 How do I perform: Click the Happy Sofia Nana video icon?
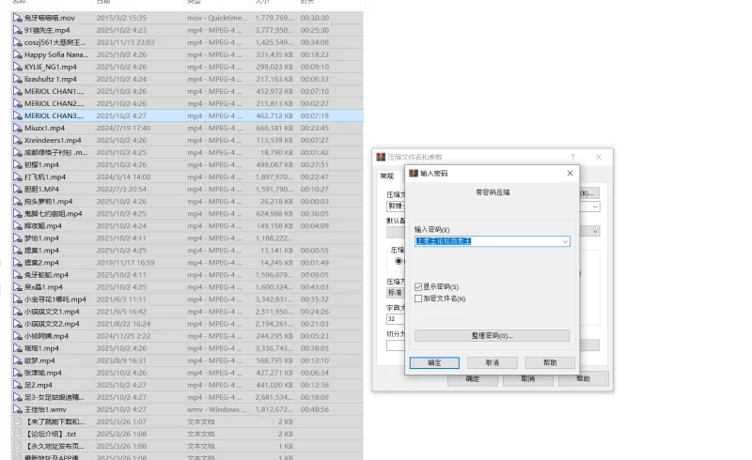[17, 54]
